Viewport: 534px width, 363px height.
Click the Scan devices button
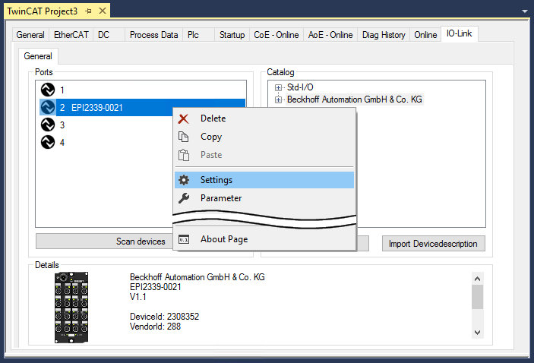[x=105, y=241]
